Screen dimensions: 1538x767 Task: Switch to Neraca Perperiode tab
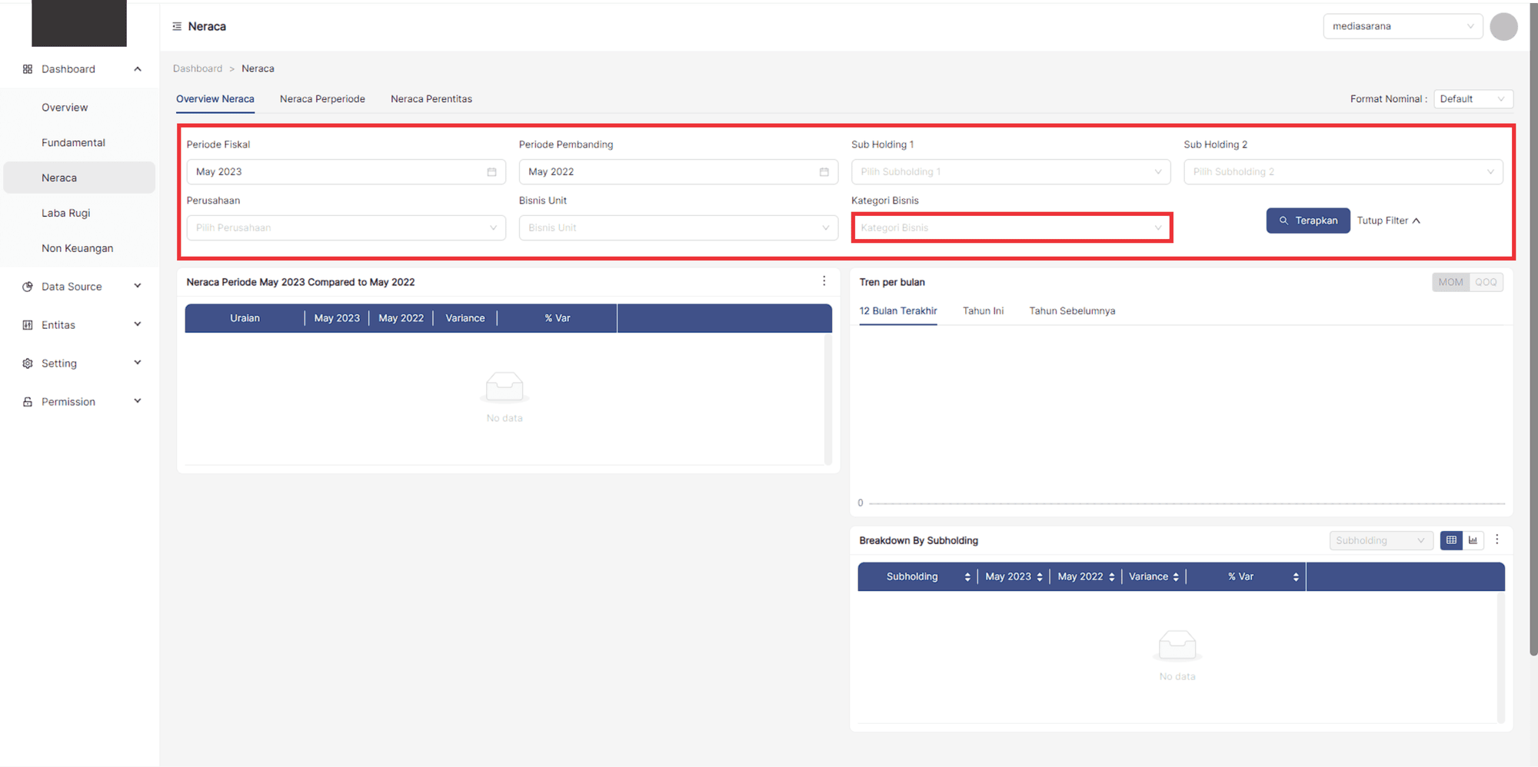point(322,99)
